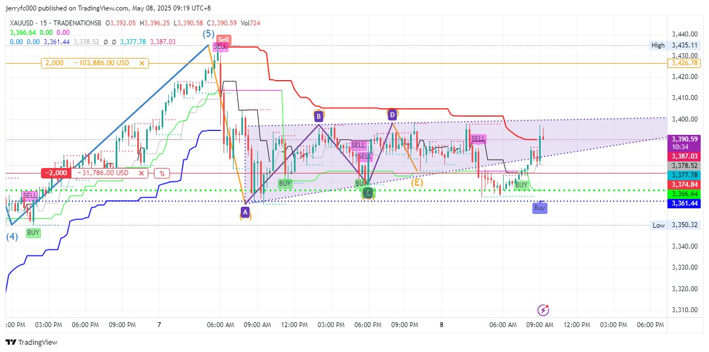Click the blue 3,361.44 price tag

tap(684, 203)
